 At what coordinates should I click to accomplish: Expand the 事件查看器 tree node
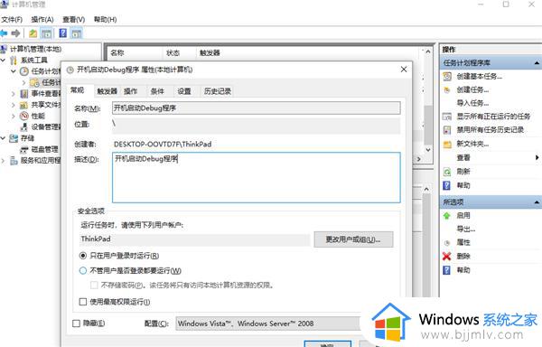coord(14,94)
